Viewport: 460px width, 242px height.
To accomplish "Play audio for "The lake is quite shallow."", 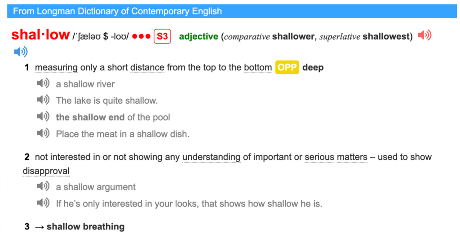I will tap(43, 100).
